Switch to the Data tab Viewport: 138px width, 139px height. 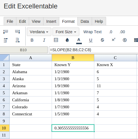click(x=85, y=21)
